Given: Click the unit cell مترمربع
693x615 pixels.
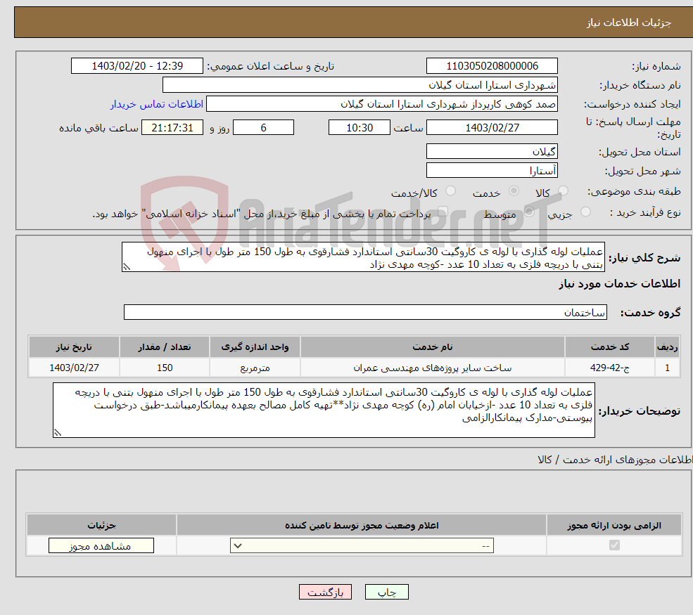Looking at the screenshot, I should coord(255,368).
